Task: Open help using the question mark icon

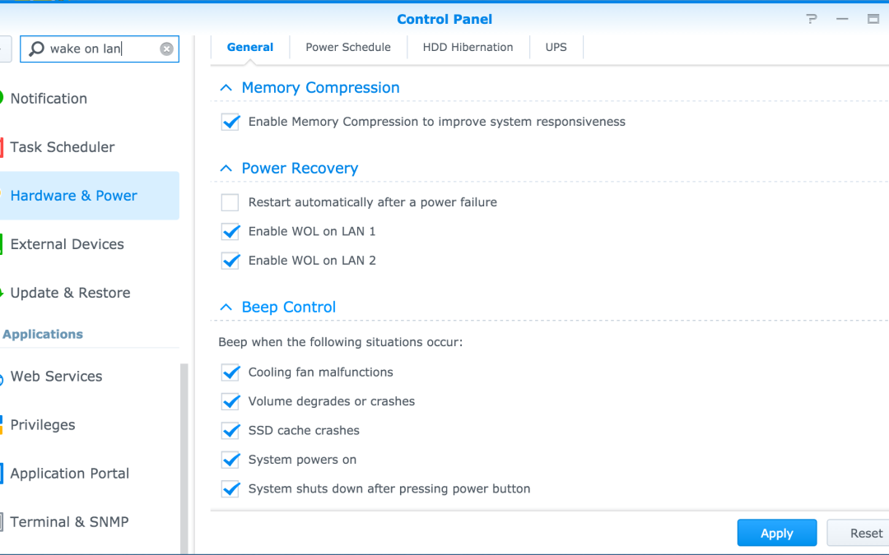Action: point(811,16)
